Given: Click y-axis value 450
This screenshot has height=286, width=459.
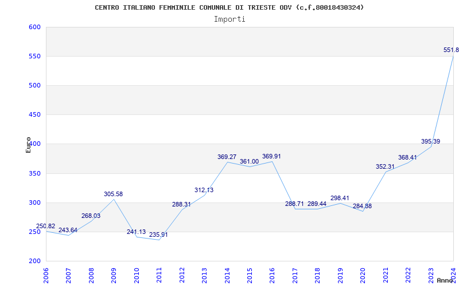Looking at the screenshot, I should point(34,115).
